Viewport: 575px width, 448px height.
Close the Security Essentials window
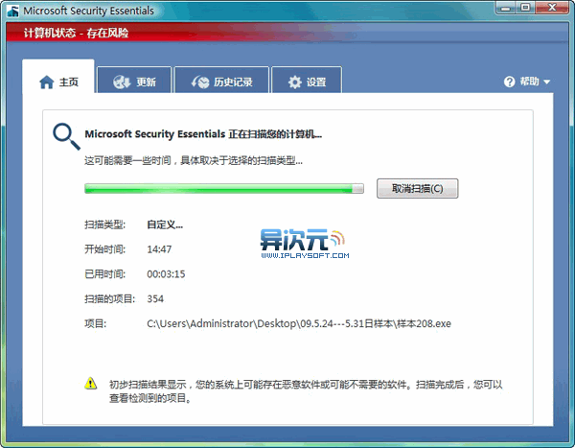(552, 8)
